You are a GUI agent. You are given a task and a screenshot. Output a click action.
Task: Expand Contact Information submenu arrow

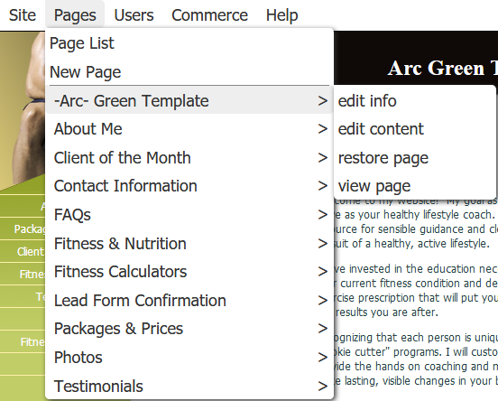coord(323,186)
